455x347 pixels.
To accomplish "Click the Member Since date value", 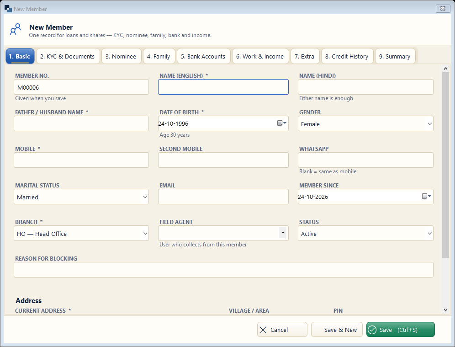I will pyautogui.click(x=313, y=197).
